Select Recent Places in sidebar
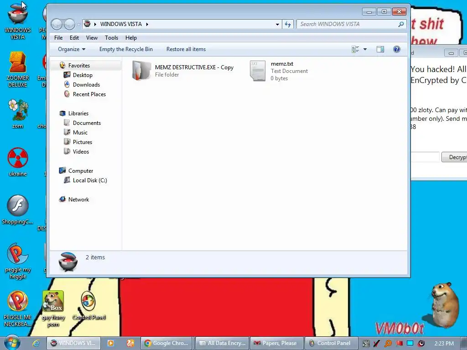467x350 pixels. click(89, 94)
